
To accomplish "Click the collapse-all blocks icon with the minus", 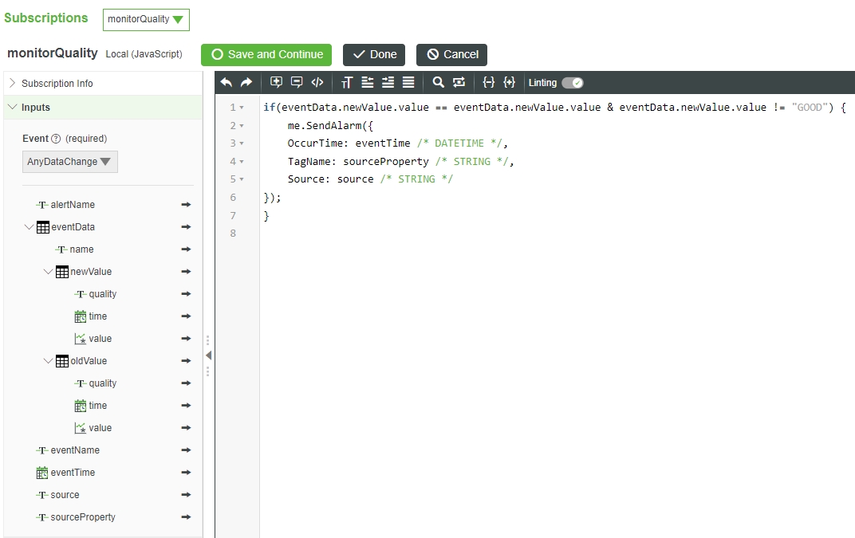I will click(296, 82).
